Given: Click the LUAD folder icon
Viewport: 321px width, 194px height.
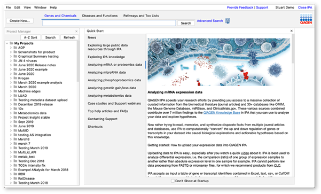Looking at the screenshot, I should 15,96.
